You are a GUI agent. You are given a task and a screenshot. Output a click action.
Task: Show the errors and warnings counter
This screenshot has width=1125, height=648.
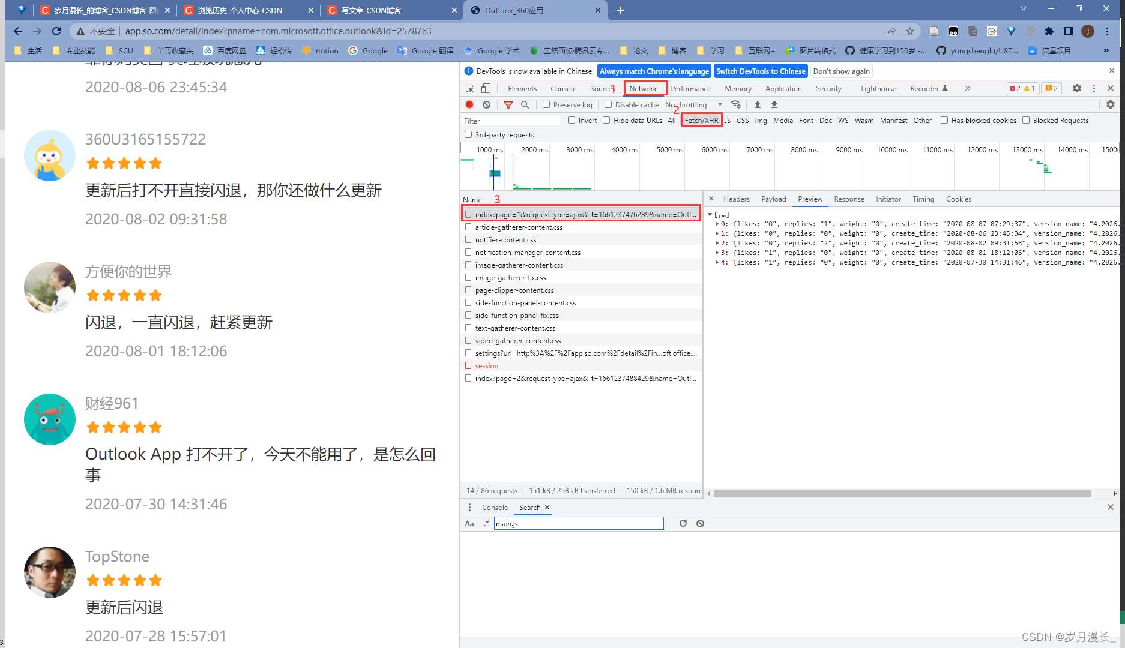click(x=1022, y=88)
